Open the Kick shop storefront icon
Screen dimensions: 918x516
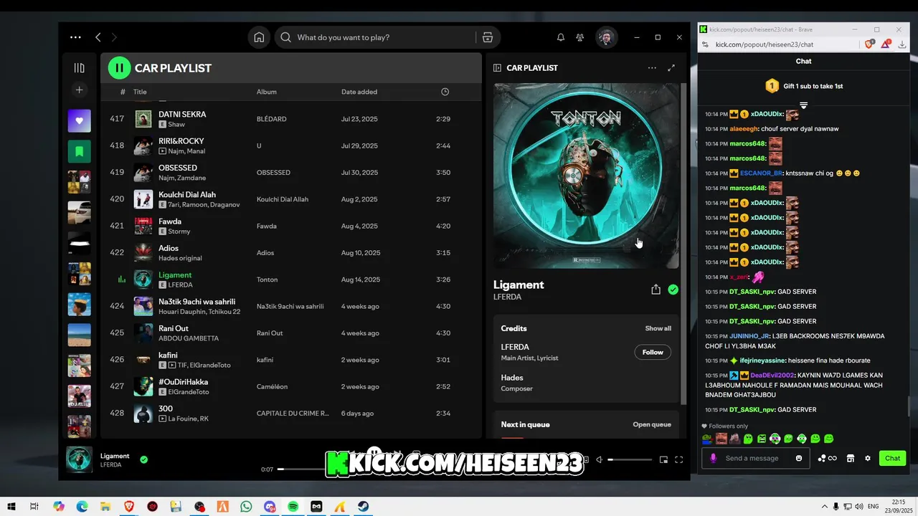pyautogui.click(x=851, y=458)
